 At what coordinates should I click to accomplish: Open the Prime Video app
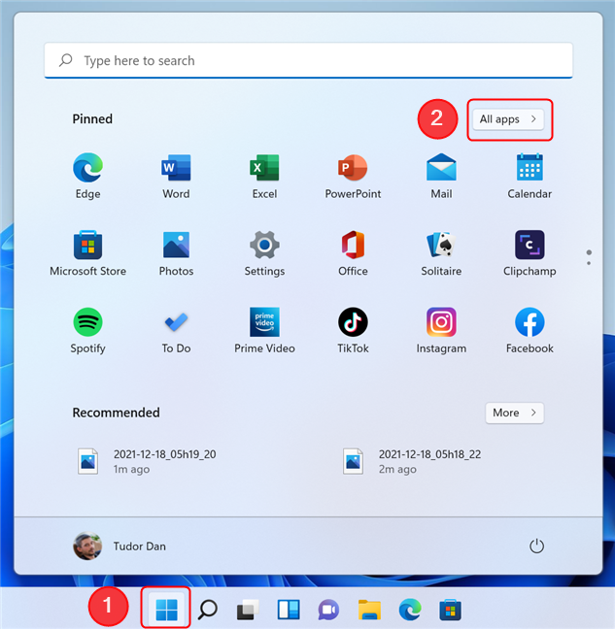(264, 330)
